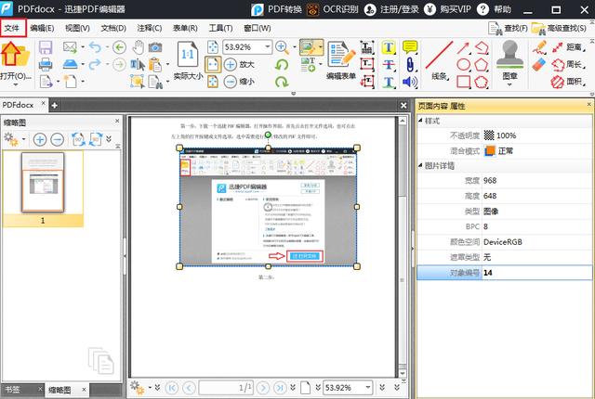Open the 工具(T) menu
The width and height of the screenshot is (595, 399).
tap(221, 28)
